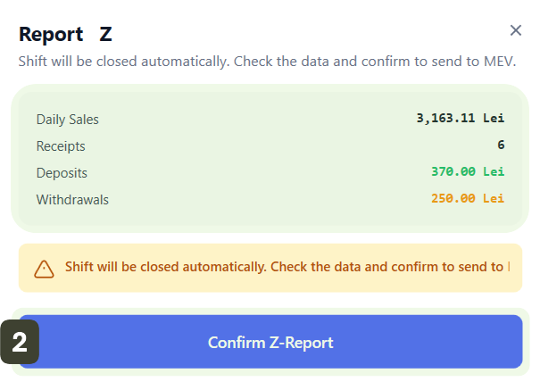Select the Receipts row label
This screenshot has height=390, width=540.
coord(61,146)
